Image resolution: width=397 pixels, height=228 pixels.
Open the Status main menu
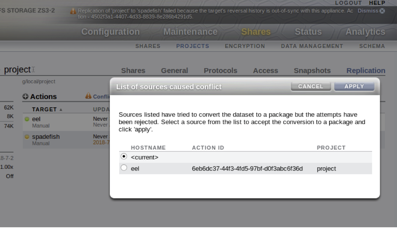pyautogui.click(x=308, y=31)
